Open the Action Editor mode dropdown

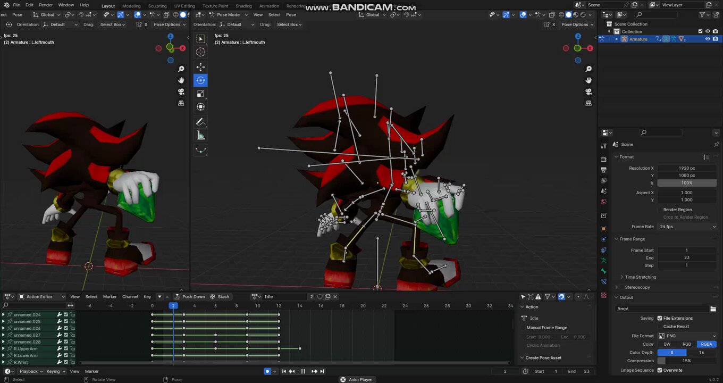(x=41, y=297)
